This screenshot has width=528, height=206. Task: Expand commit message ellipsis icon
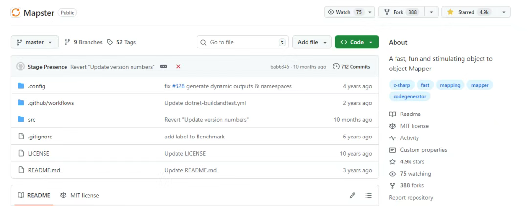[x=164, y=67]
